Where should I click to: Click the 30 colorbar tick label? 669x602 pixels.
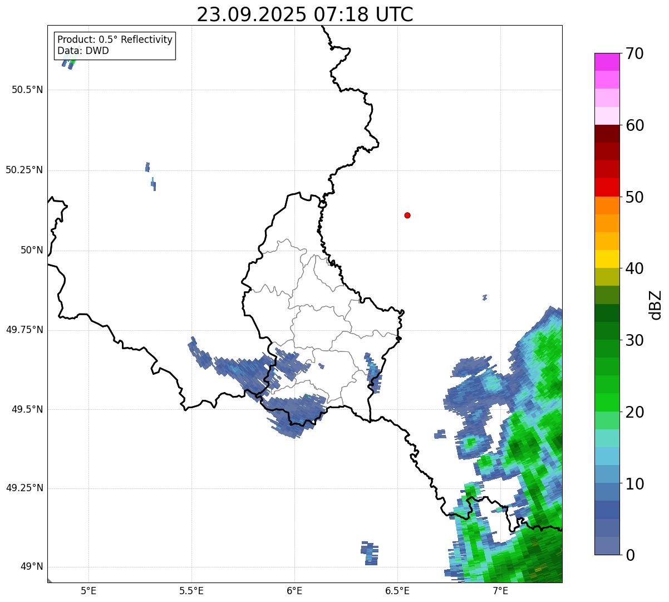coord(634,340)
